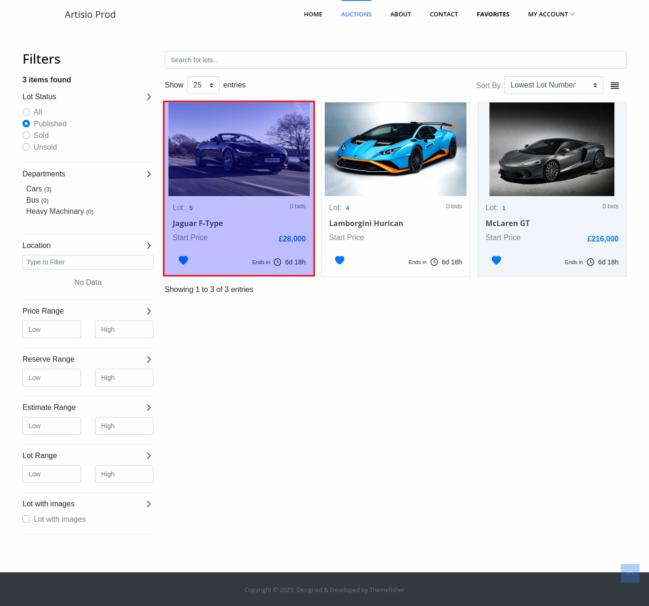Click the Lot Range Low field

pyautogui.click(x=51, y=474)
